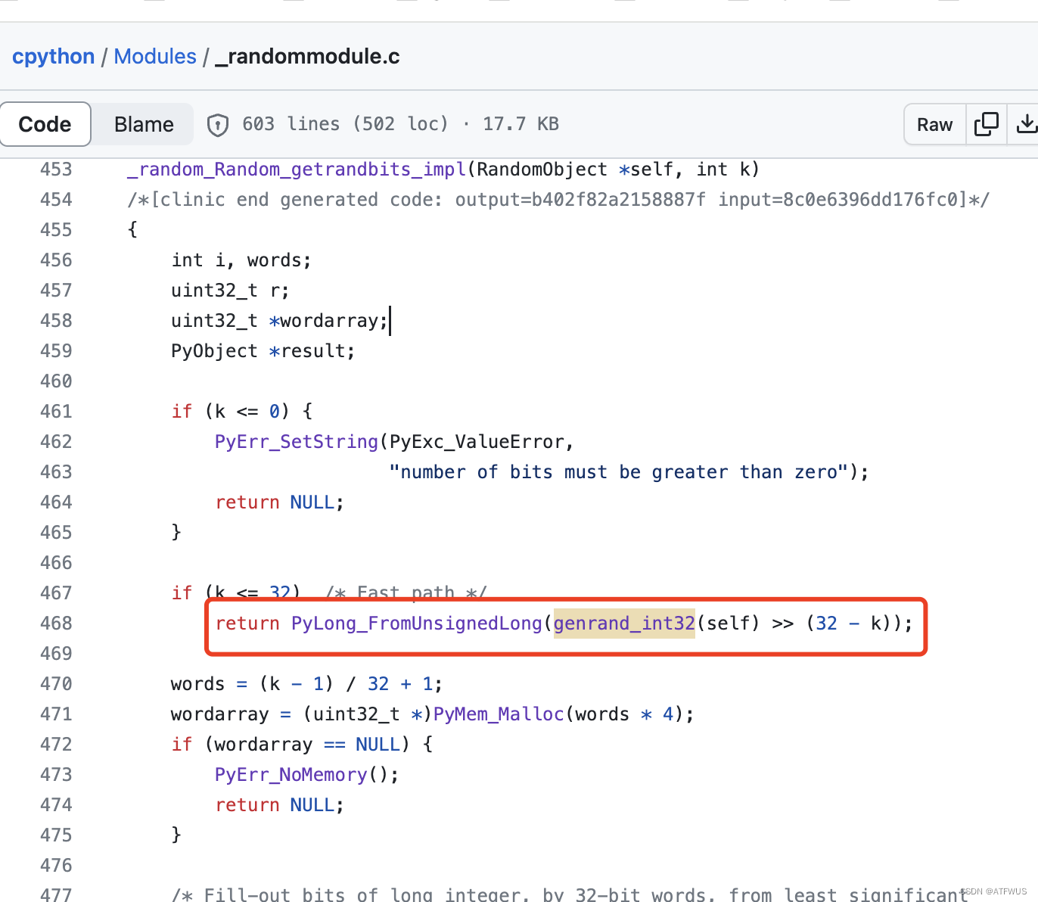Click the highlighted genrand_int32 symbol

(x=624, y=624)
